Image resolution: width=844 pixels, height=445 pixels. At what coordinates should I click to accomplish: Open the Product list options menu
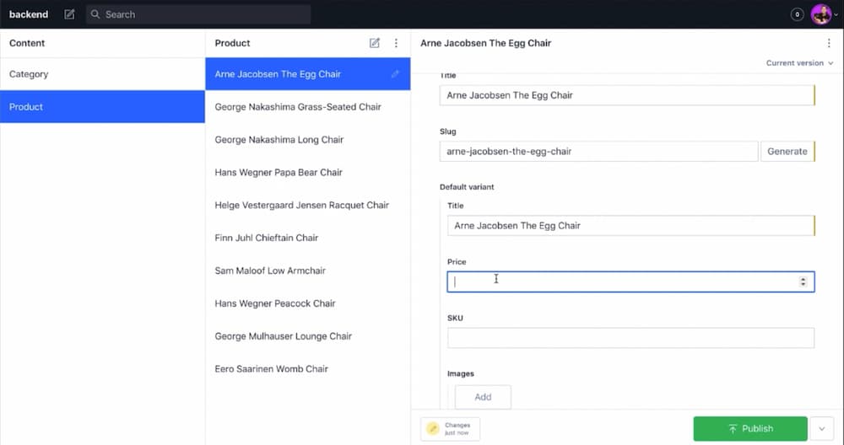pyautogui.click(x=396, y=43)
